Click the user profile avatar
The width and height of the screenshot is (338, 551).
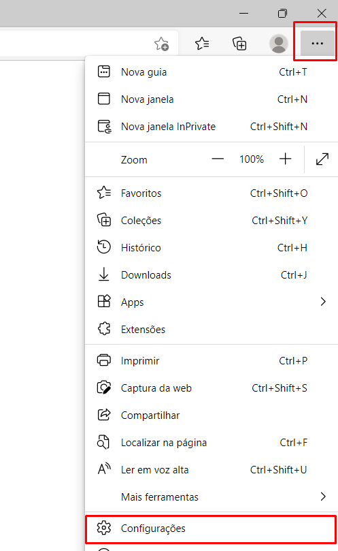(279, 44)
